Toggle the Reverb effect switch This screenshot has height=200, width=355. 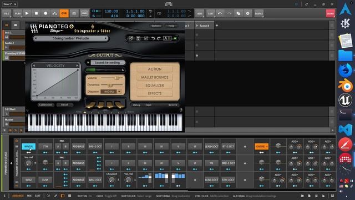coord(173,105)
